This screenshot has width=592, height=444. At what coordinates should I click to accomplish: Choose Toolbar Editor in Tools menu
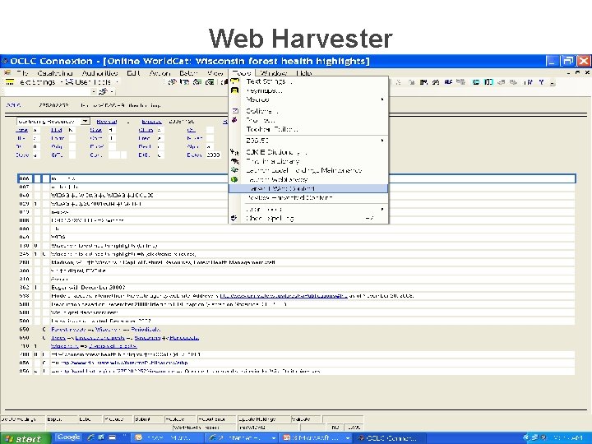click(308, 129)
